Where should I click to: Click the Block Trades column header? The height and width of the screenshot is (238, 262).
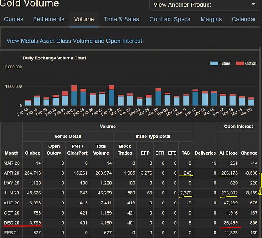[x=125, y=150]
